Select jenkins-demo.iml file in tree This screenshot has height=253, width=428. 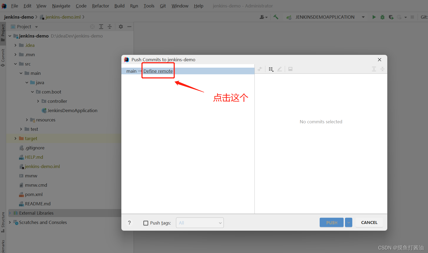coord(42,166)
